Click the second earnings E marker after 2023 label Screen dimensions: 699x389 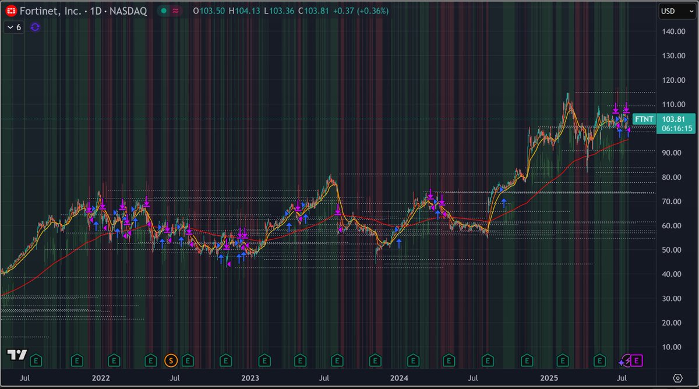coord(300,360)
